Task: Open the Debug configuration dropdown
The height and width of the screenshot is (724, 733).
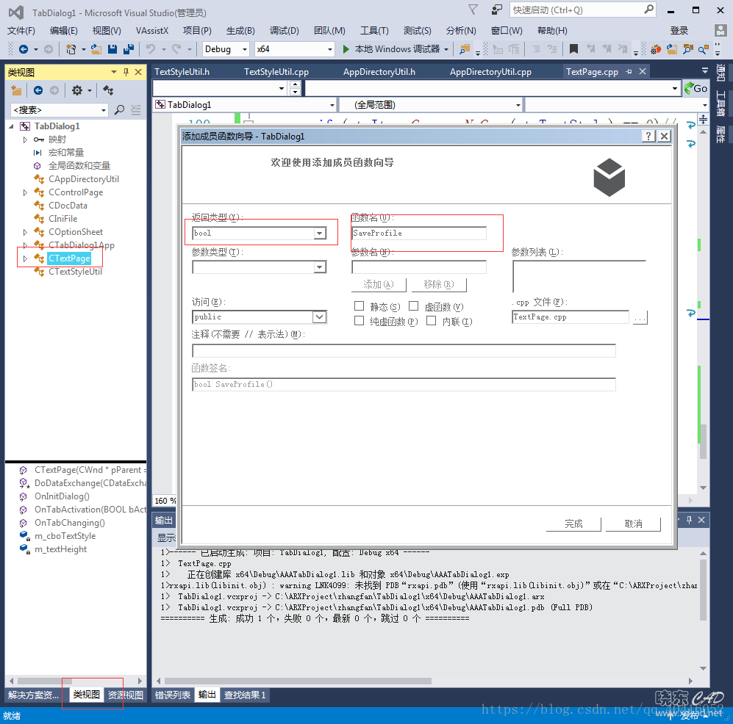Action: pyautogui.click(x=245, y=49)
